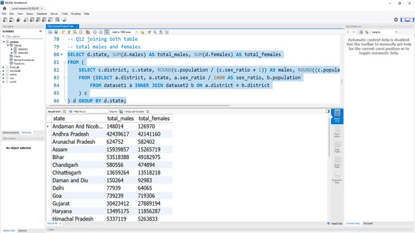Save the script with floppy icon

pyautogui.click(x=56, y=32)
